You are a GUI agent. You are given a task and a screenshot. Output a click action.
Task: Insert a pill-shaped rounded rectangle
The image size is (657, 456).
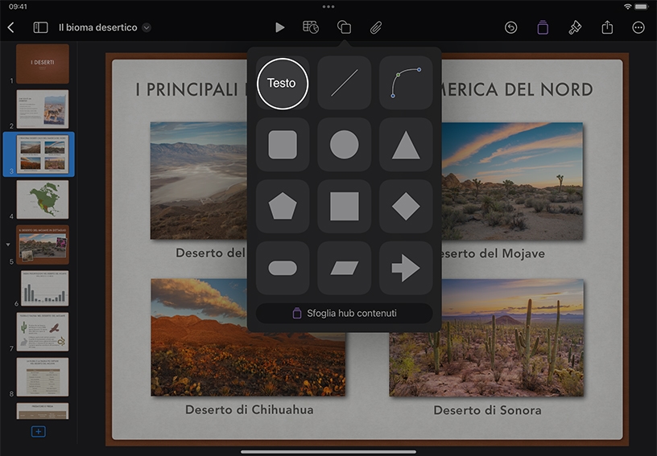(283, 268)
